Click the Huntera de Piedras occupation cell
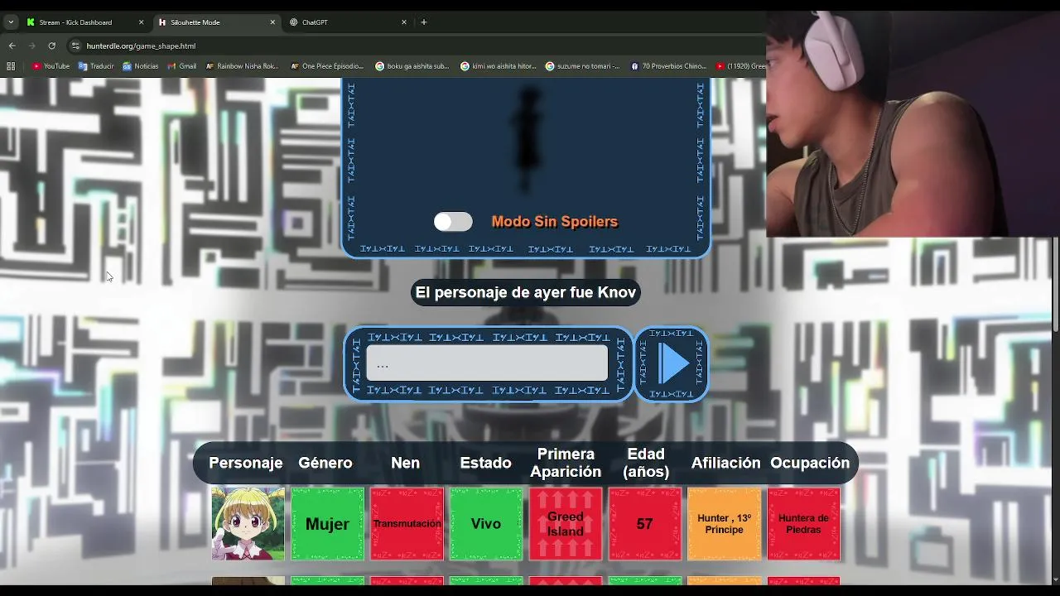The width and height of the screenshot is (1060, 596). 804,524
